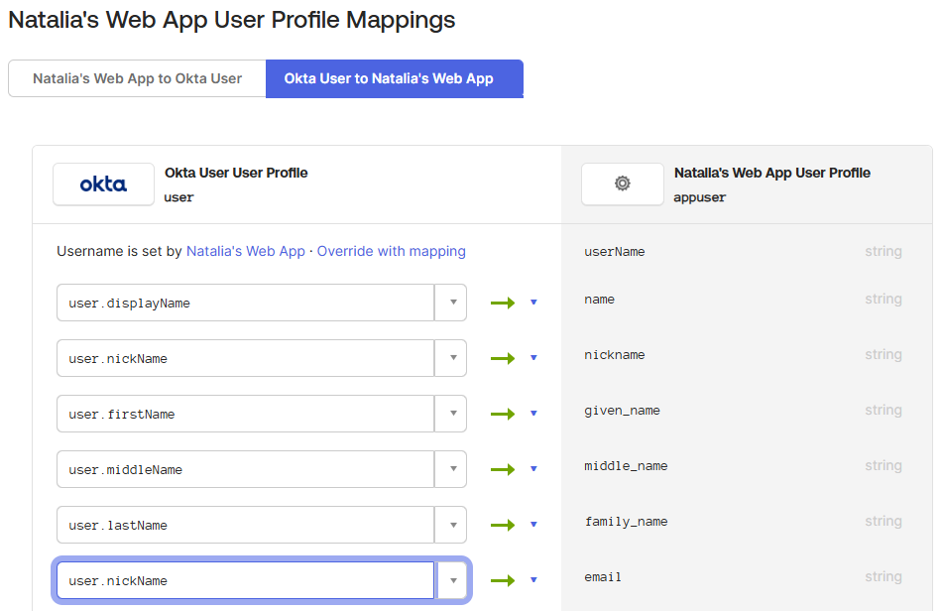942x611 pixels.
Task: Click the user.nickName field mapped to nickname
Action: tap(246, 358)
